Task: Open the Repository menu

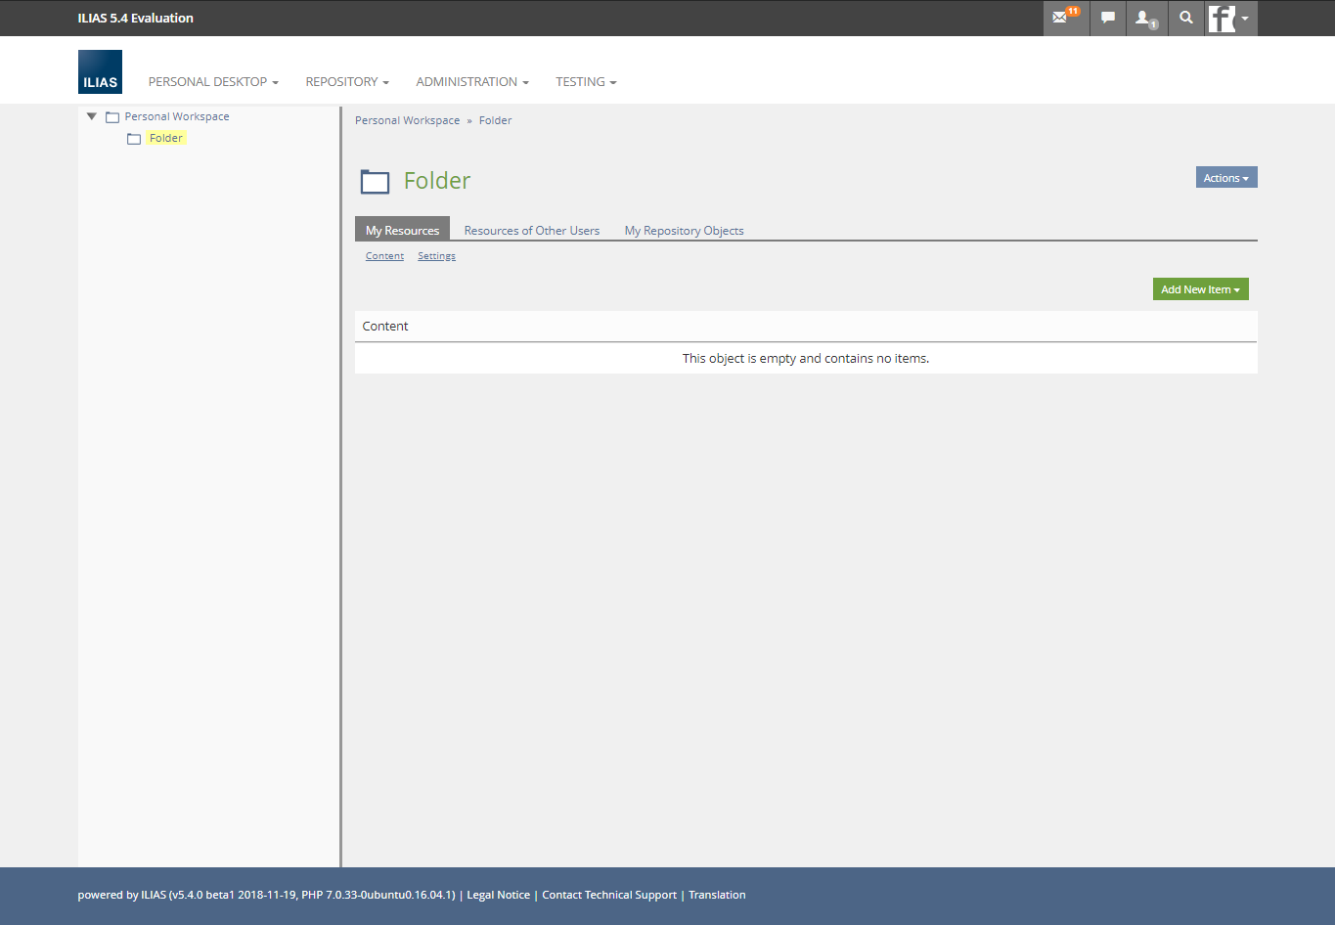Action: tap(347, 82)
